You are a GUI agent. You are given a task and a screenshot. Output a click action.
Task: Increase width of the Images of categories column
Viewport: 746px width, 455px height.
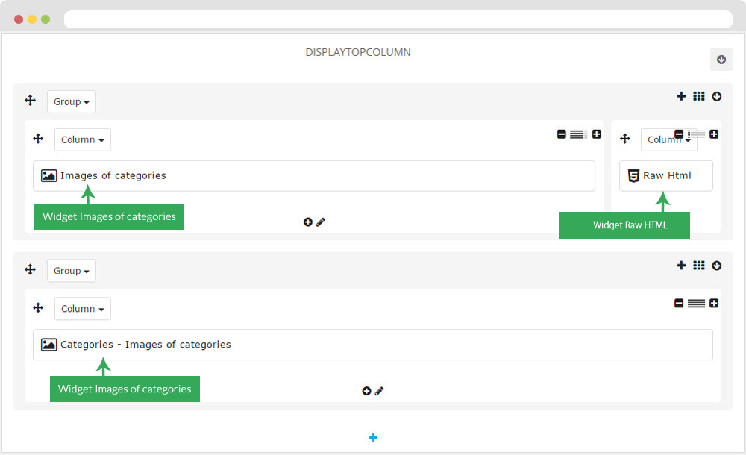[597, 134]
